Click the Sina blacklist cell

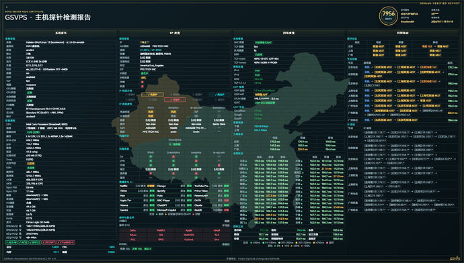click(x=217, y=240)
